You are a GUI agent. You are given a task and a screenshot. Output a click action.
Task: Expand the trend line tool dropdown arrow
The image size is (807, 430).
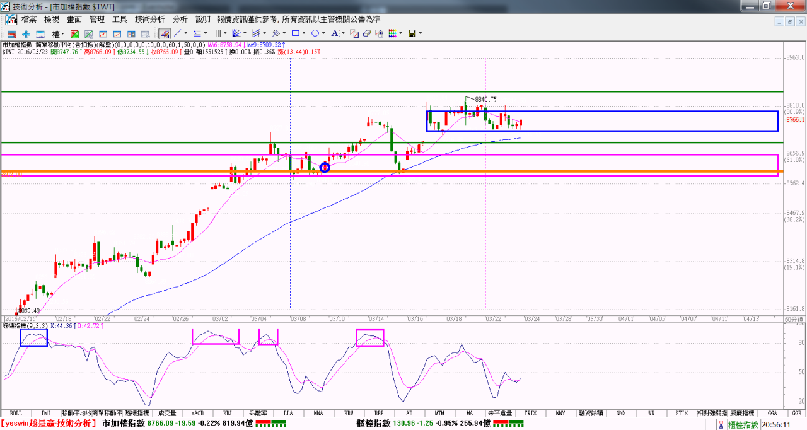click(x=186, y=33)
